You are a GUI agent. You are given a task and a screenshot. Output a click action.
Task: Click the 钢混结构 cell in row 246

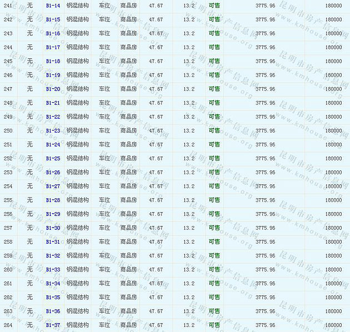77,75
